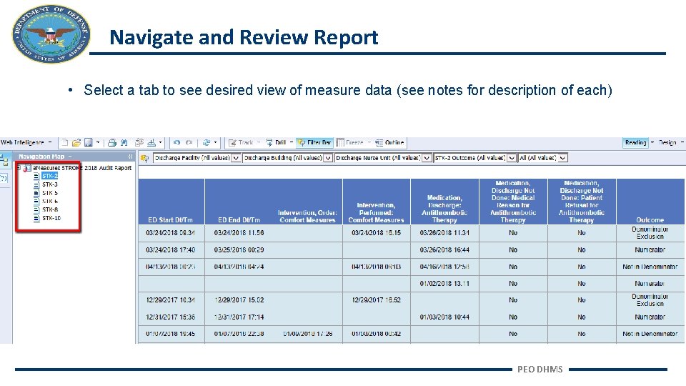Viewport: 686px width, 386px height.
Task: Select the STK-5 report tab
Action: tap(50, 192)
